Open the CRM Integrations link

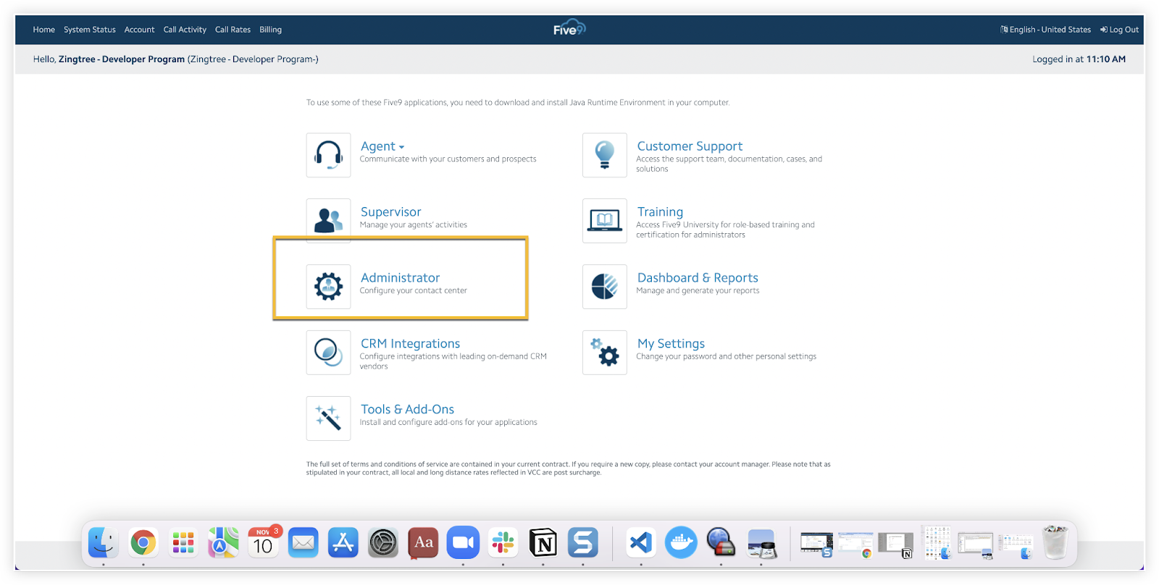(x=410, y=344)
